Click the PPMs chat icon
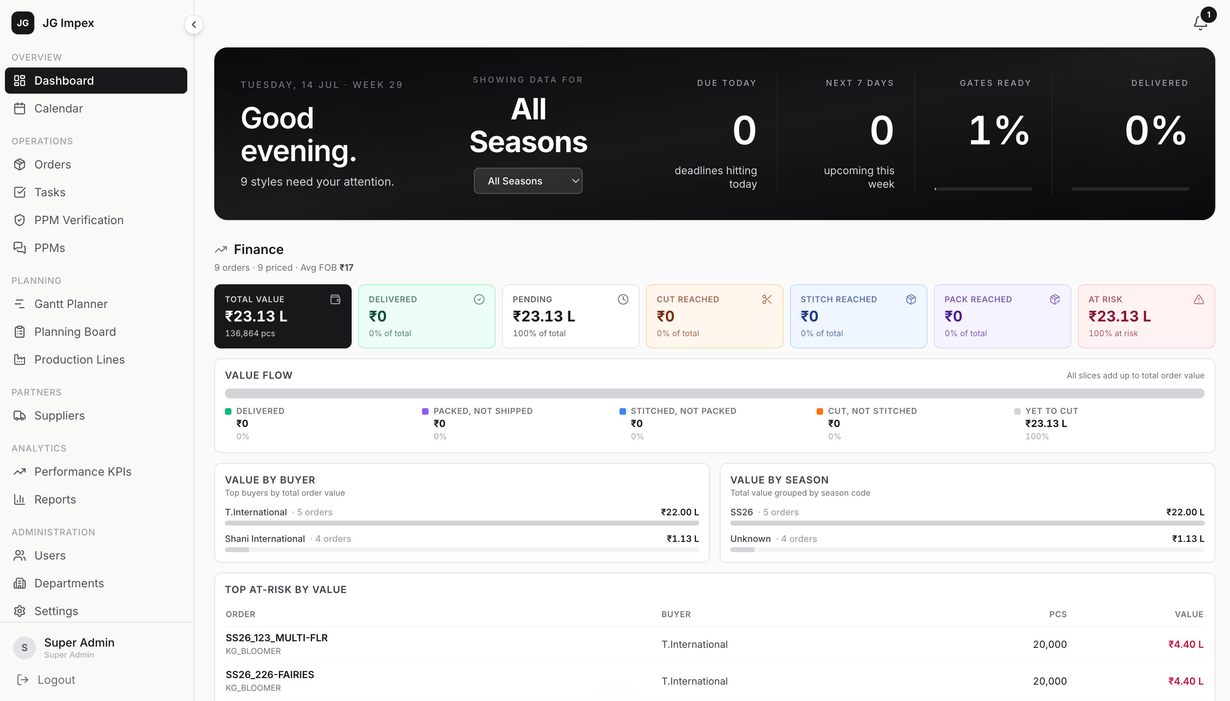The width and height of the screenshot is (1230, 701). click(x=20, y=248)
